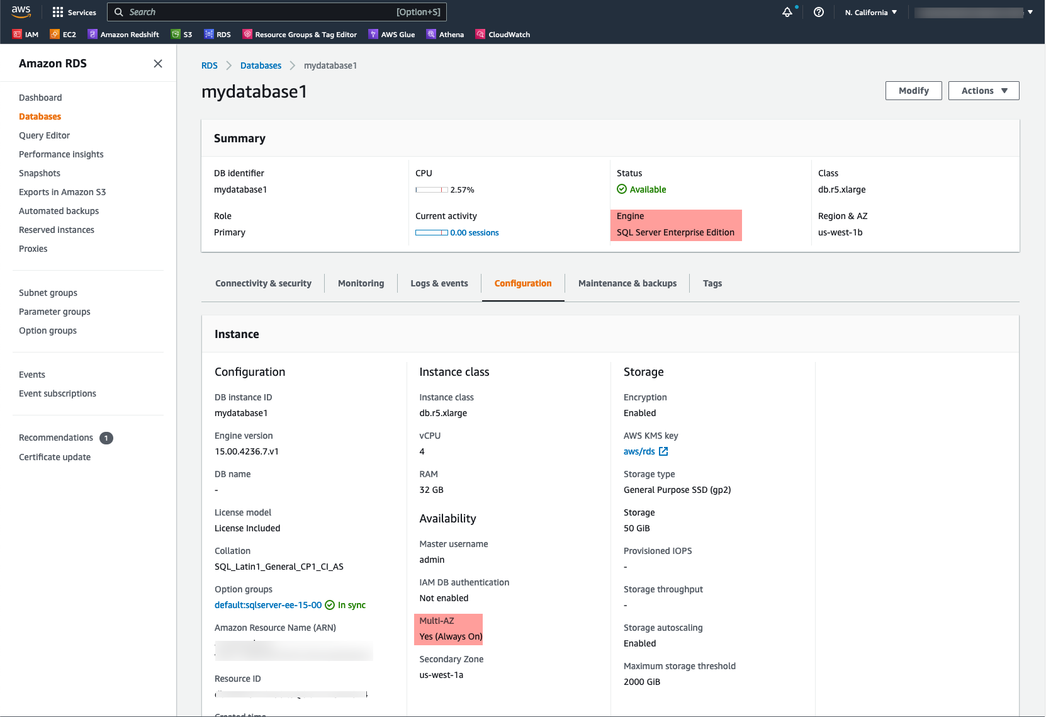Screen dimensions: 1046x717
Task: Open S3 shortcut icon in favorites bar
Action: point(176,34)
